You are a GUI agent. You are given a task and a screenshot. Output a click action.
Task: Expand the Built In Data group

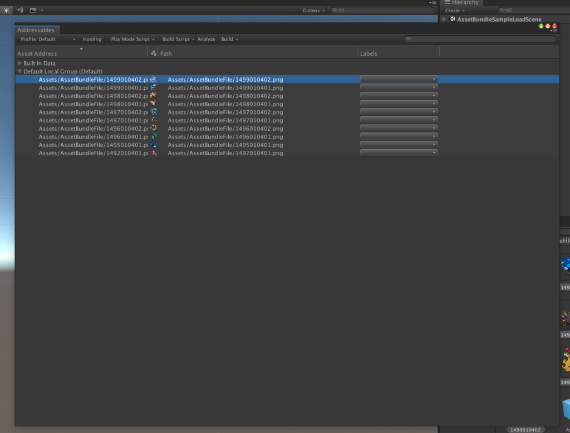(x=19, y=63)
